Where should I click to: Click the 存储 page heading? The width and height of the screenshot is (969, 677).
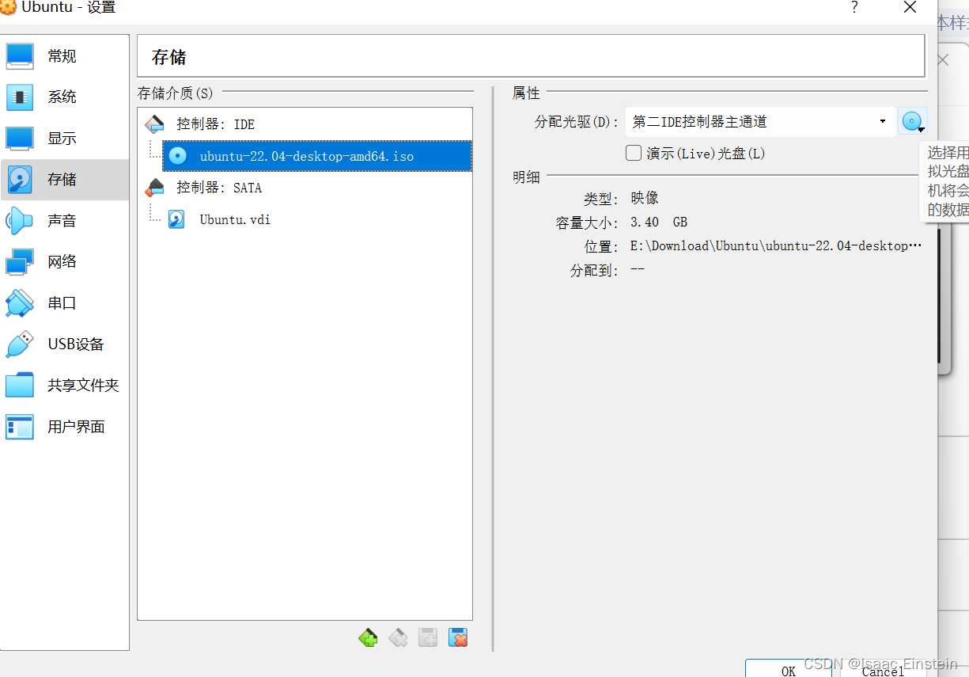[x=169, y=57]
